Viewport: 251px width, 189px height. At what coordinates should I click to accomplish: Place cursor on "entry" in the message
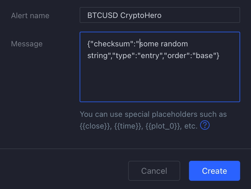coord(151,55)
